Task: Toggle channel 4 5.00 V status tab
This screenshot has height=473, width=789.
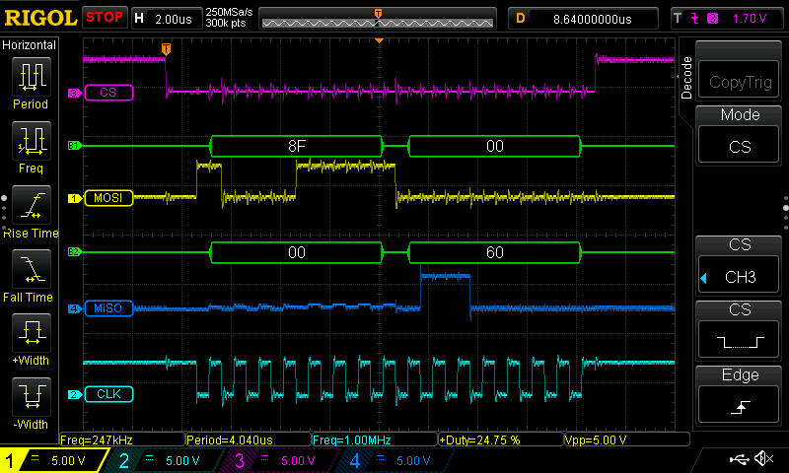Action: tap(397, 460)
